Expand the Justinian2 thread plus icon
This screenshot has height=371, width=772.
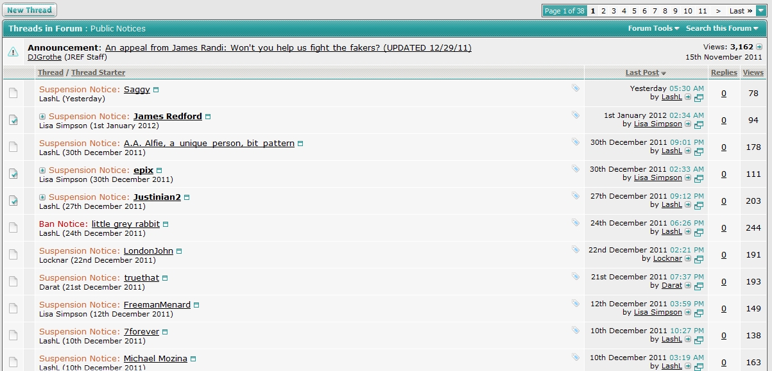pyautogui.click(x=42, y=197)
